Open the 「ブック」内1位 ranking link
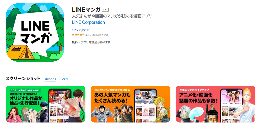This screenshot has width=258, height=123. [x=81, y=30]
